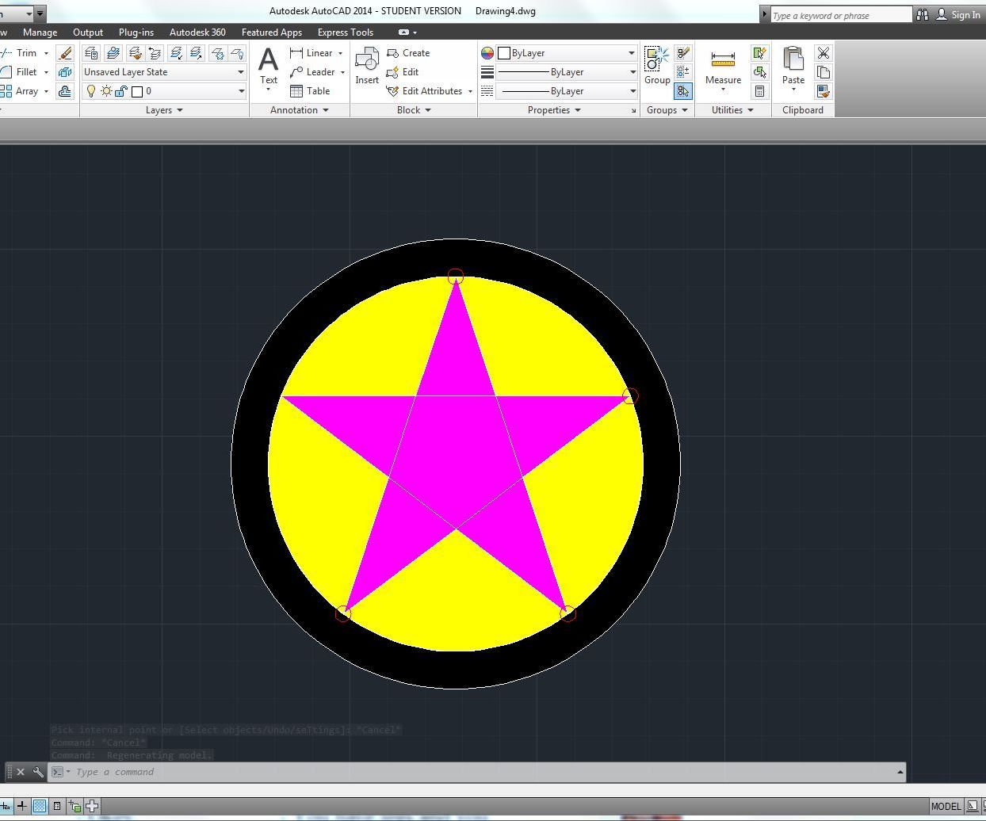
Task: Click the Match Properties brush icon
Action: tap(66, 53)
